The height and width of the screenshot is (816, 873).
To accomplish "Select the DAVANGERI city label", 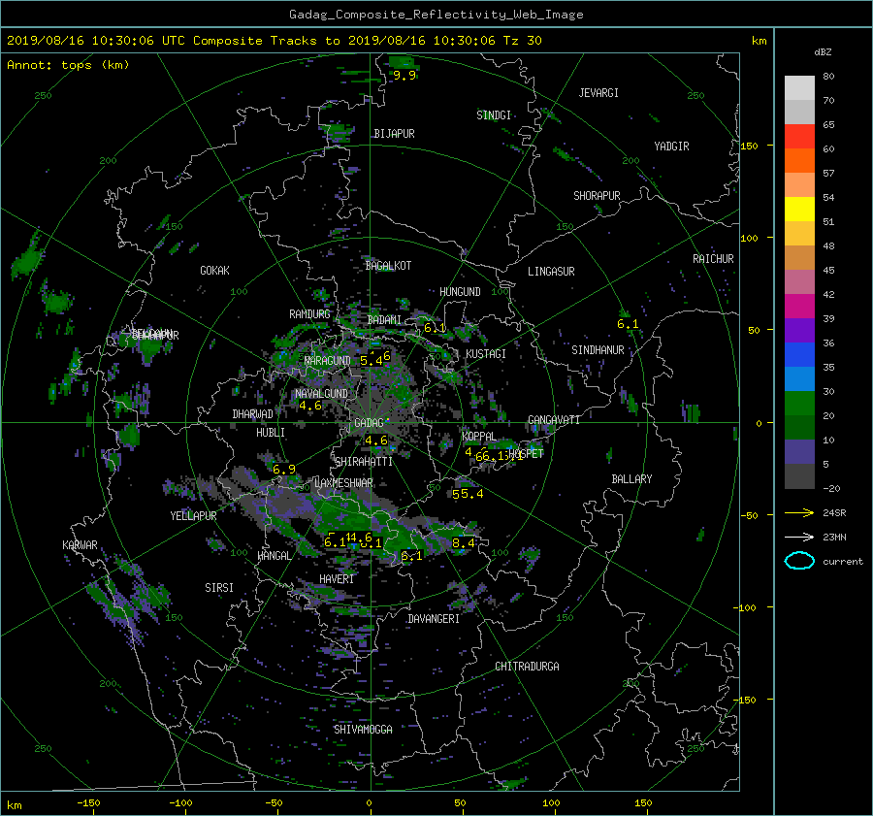I will (434, 619).
